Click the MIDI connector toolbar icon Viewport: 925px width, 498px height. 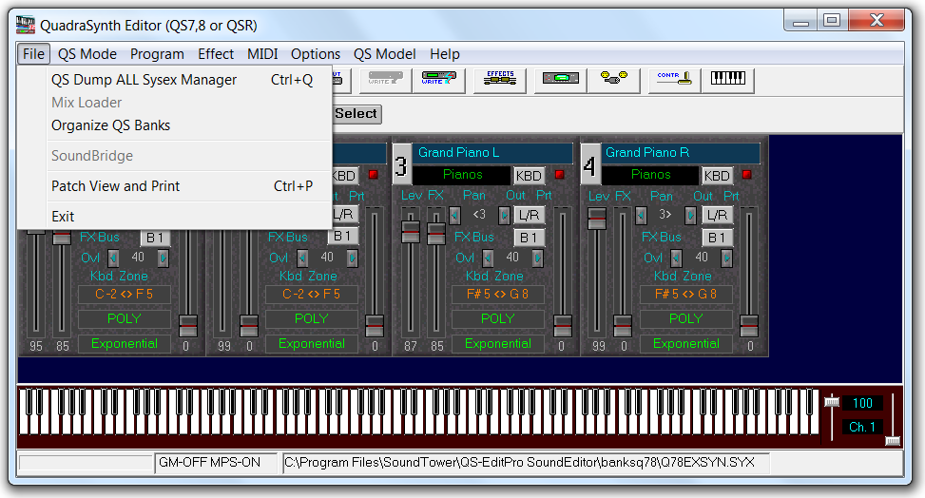click(613, 80)
